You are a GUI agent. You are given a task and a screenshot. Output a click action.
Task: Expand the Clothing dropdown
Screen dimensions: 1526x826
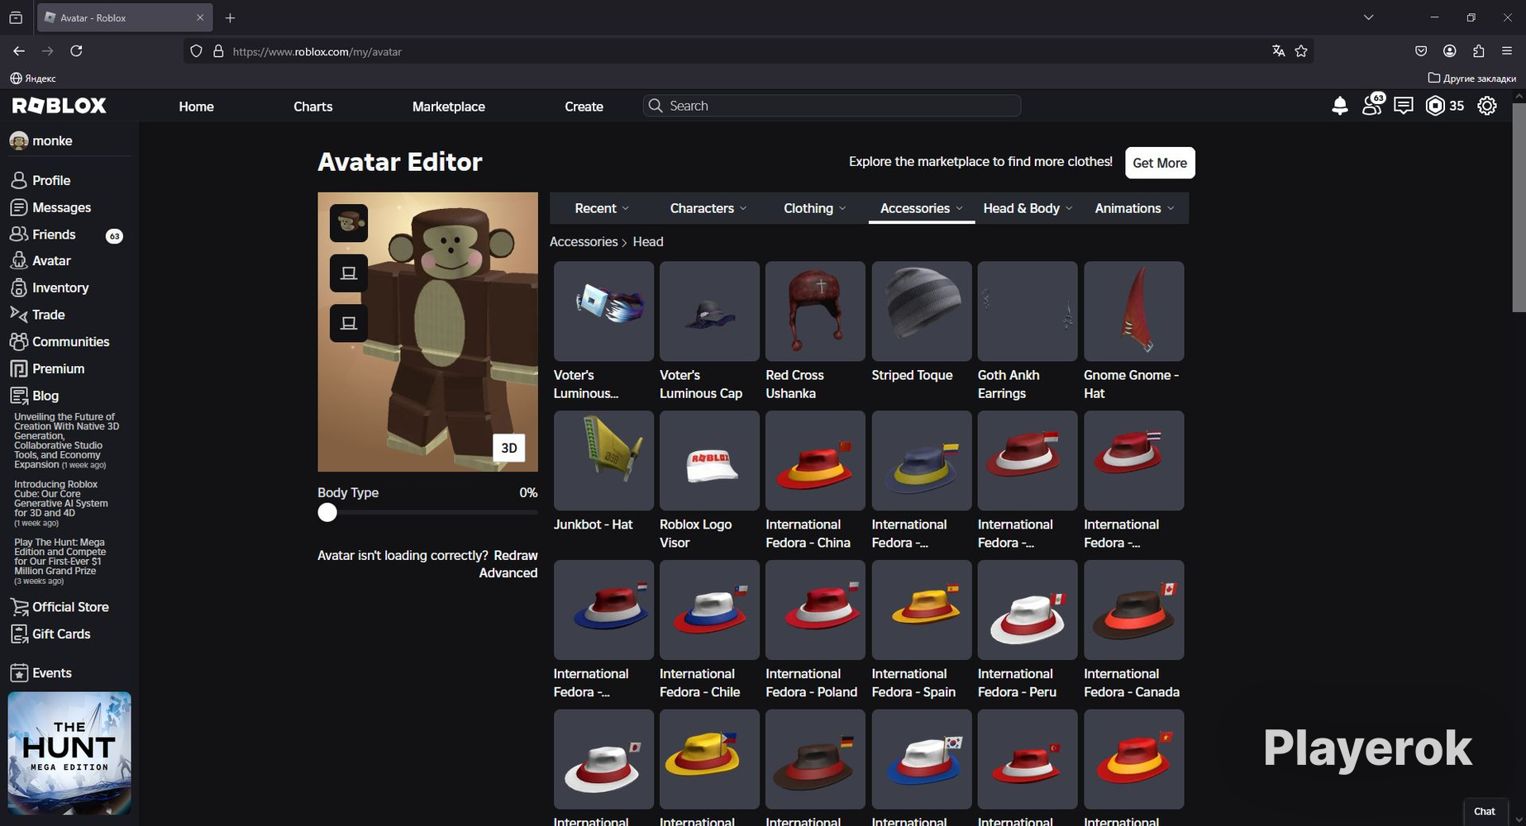pyautogui.click(x=815, y=208)
